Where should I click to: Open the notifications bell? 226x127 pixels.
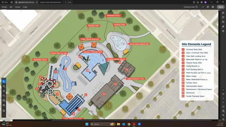pyautogui.click(x=198, y=2)
